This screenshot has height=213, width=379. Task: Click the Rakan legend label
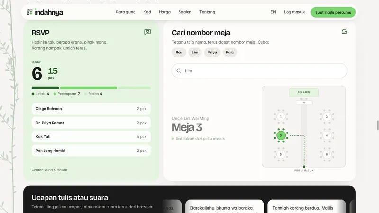pyautogui.click(x=93, y=94)
